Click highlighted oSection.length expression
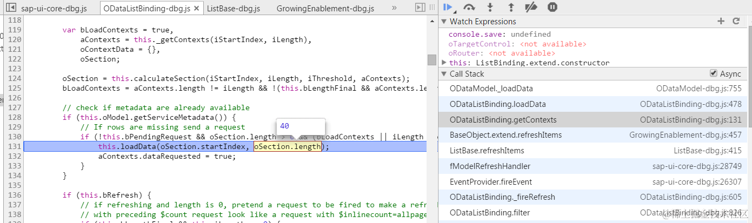Image resolution: width=752 pixels, height=223 pixels. pyautogui.click(x=288, y=146)
